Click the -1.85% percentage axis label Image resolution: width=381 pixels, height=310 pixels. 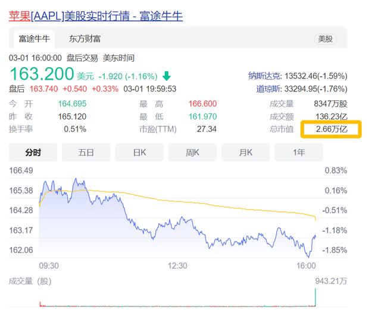click(x=335, y=250)
